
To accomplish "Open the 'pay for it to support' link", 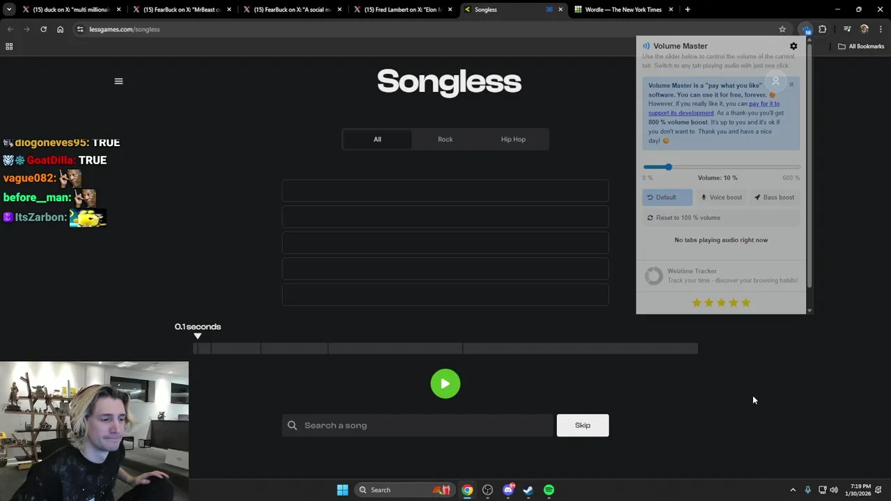I will [x=713, y=108].
